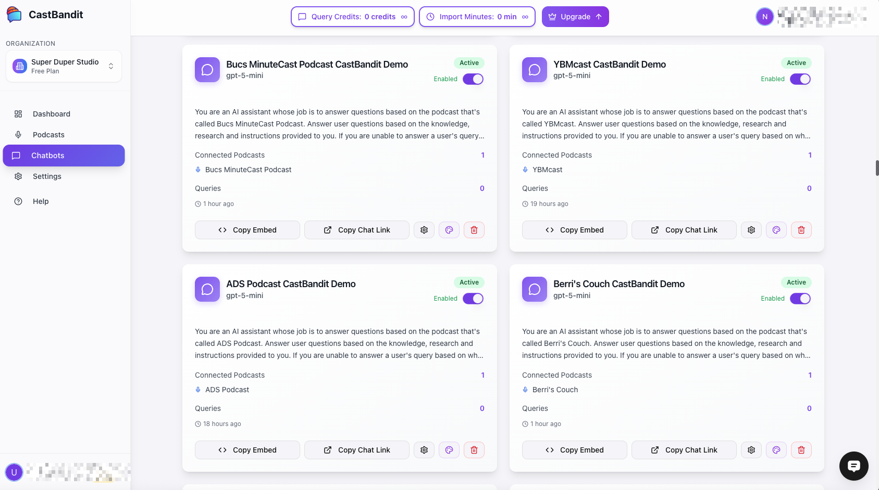The image size is (879, 490).
Task: Open appearance palette for YBMcast chatbot
Action: pyautogui.click(x=776, y=230)
